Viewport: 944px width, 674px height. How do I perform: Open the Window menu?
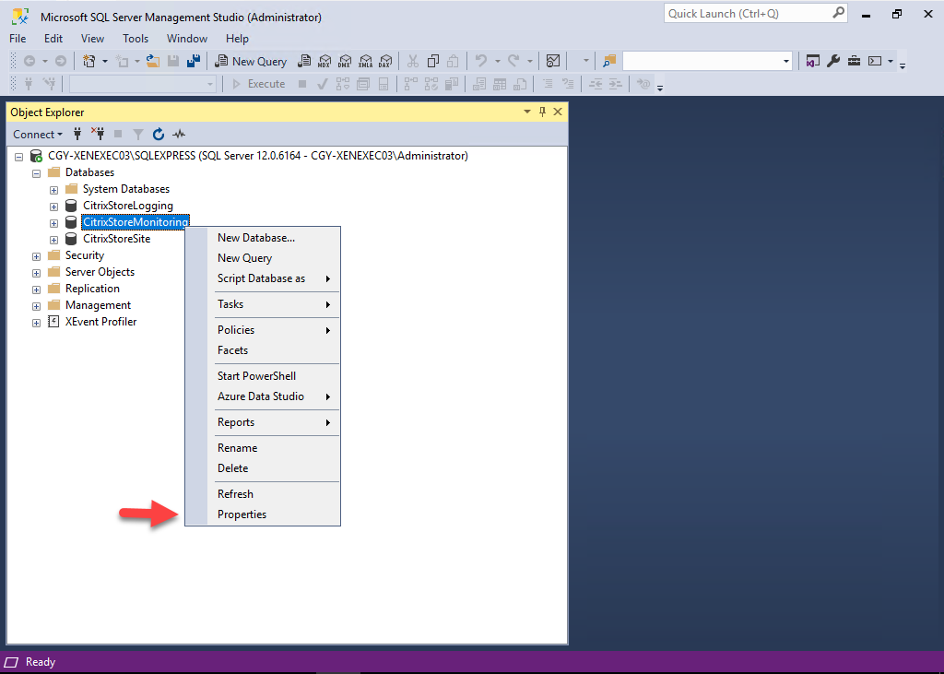pyautogui.click(x=187, y=39)
